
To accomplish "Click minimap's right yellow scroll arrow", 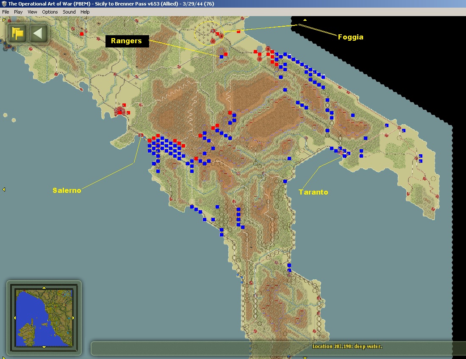I will coord(73,317).
